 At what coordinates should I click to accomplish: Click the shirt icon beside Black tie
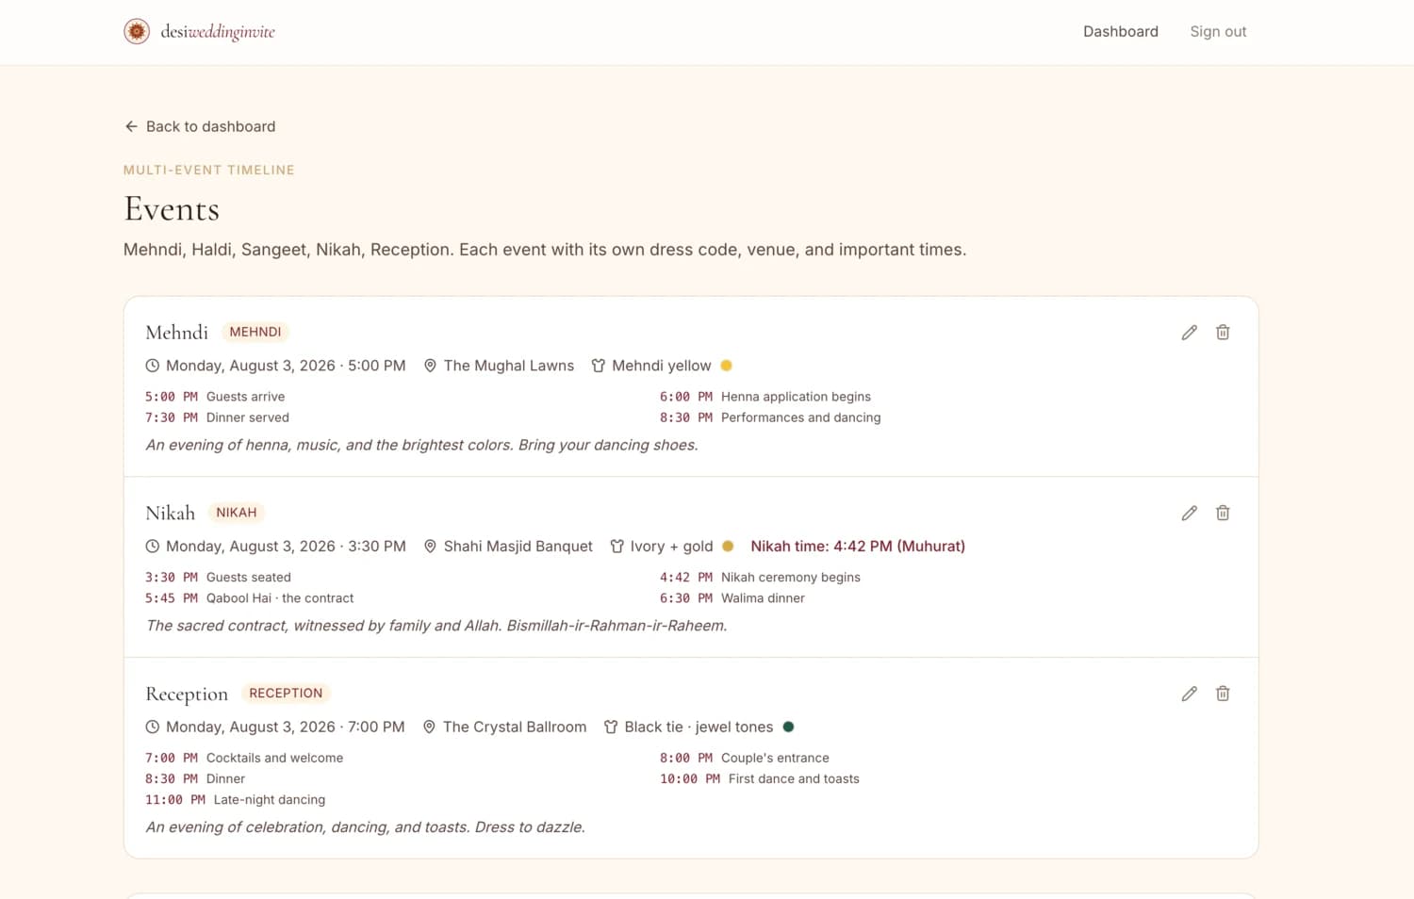click(611, 727)
